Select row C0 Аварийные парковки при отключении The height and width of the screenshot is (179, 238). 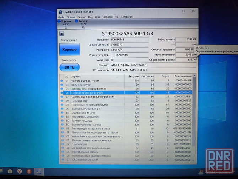coord(126,136)
